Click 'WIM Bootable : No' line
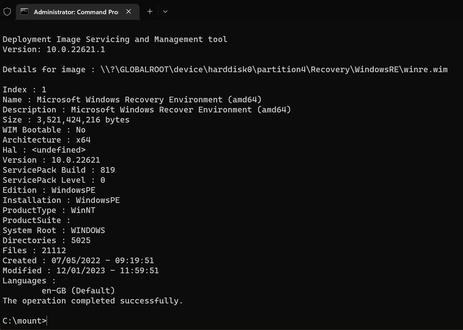This screenshot has width=463, height=330. click(x=44, y=130)
